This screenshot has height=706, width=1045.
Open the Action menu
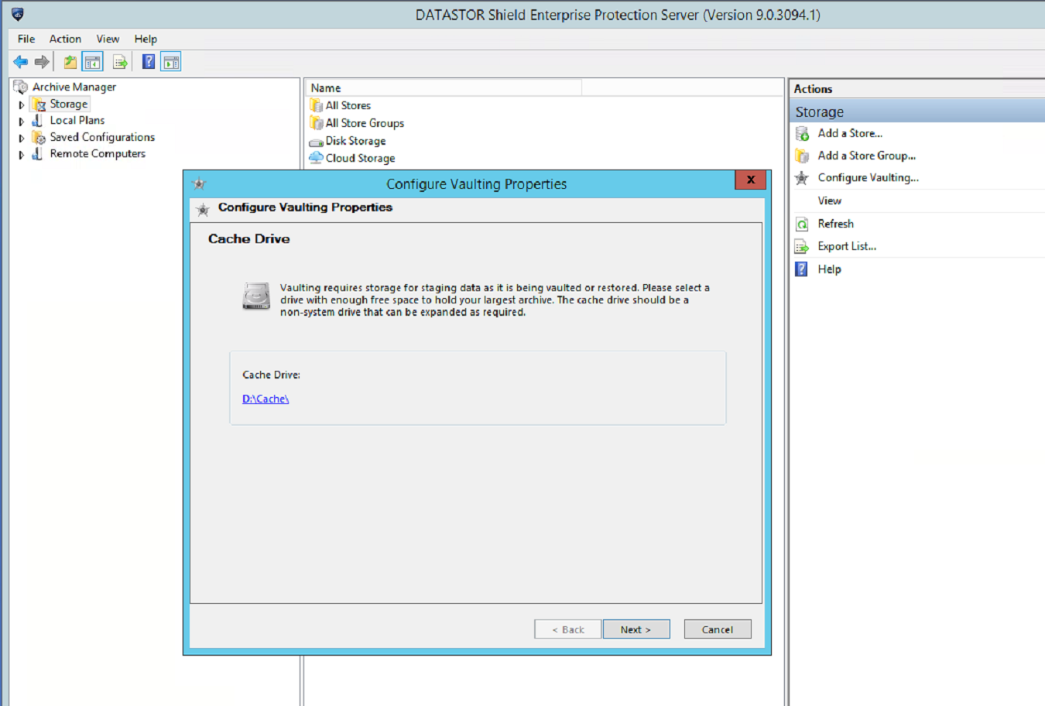pyautogui.click(x=65, y=39)
